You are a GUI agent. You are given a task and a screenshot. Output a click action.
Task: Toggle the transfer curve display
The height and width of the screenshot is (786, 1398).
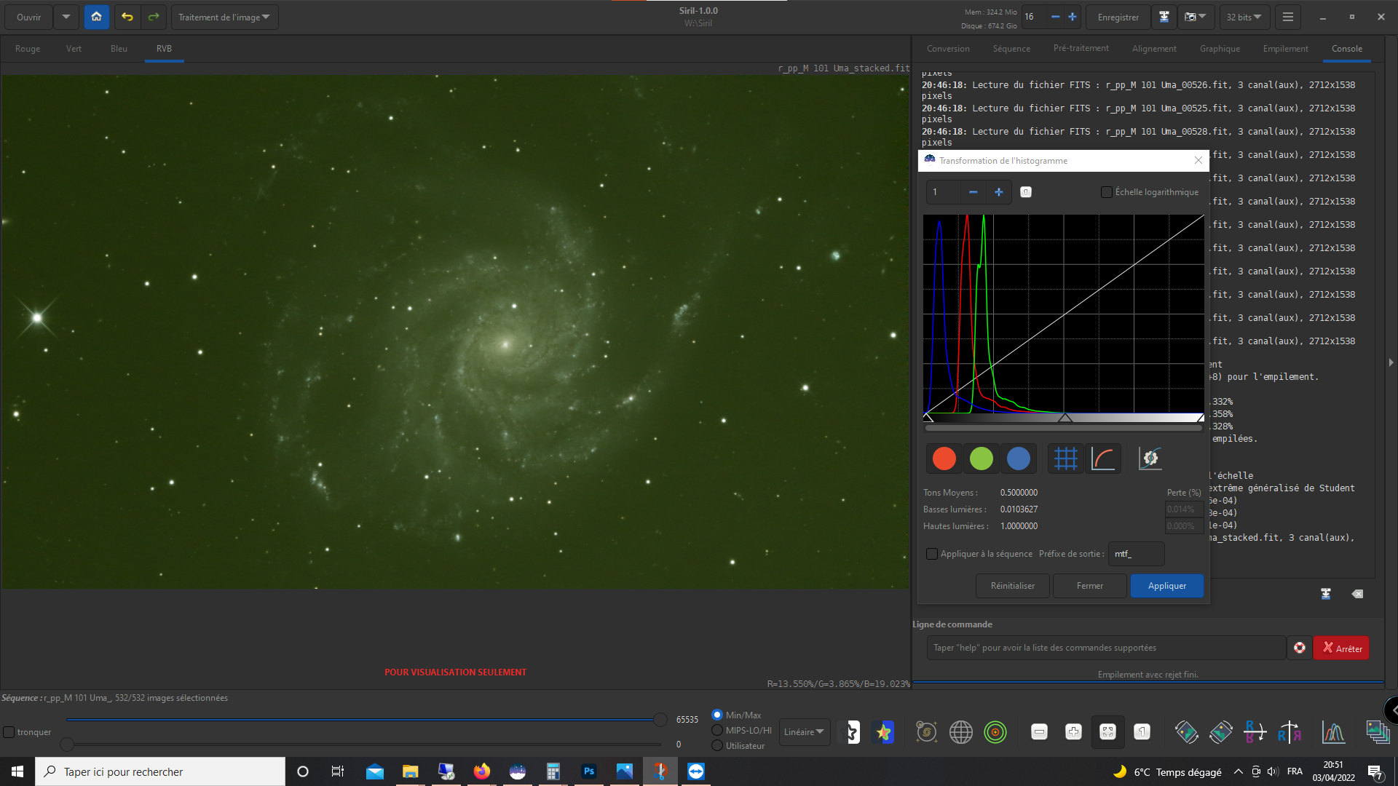(1103, 458)
